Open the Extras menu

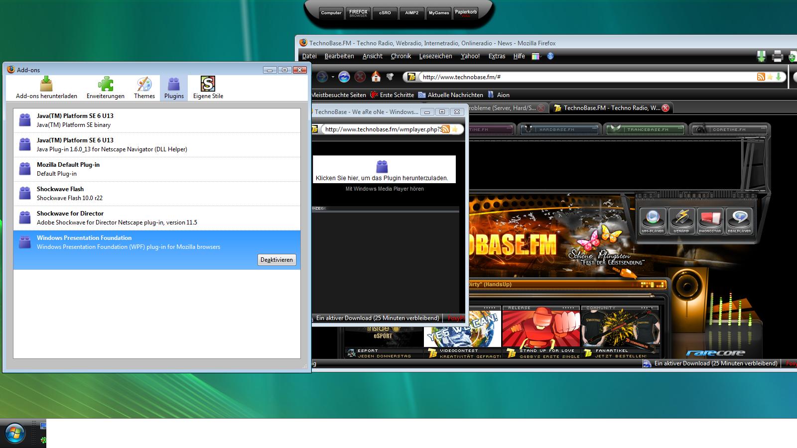pyautogui.click(x=497, y=56)
